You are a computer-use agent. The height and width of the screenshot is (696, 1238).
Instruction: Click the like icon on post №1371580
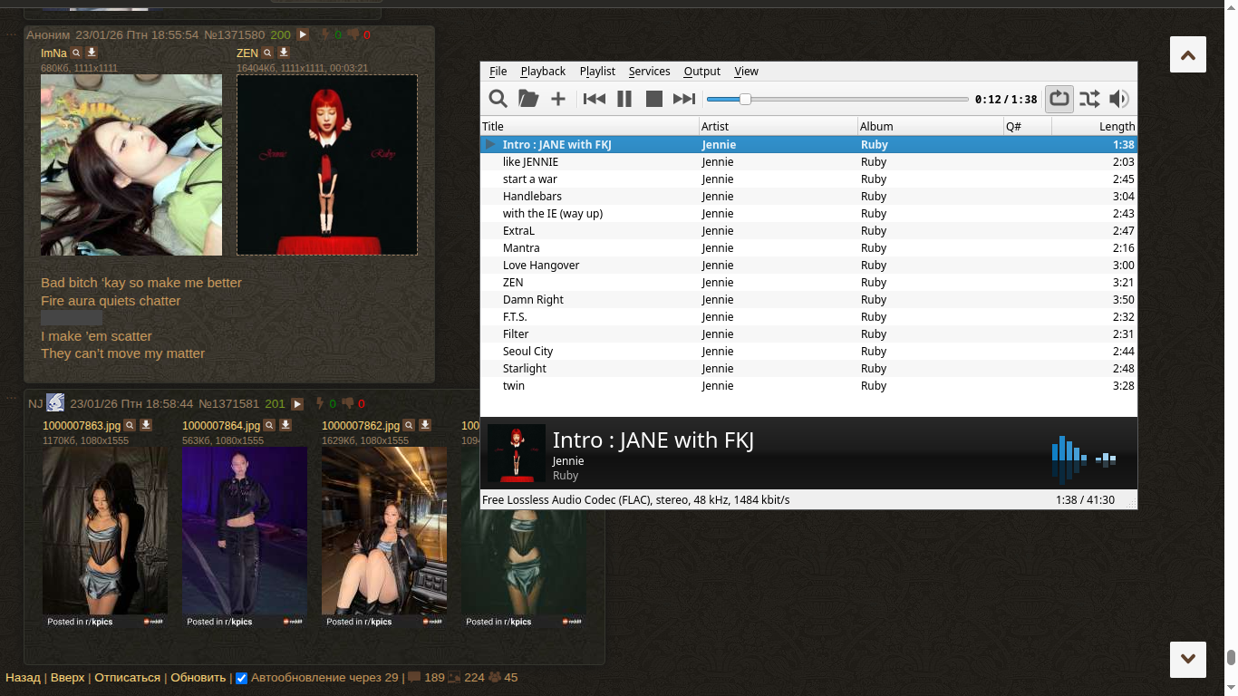tap(324, 35)
